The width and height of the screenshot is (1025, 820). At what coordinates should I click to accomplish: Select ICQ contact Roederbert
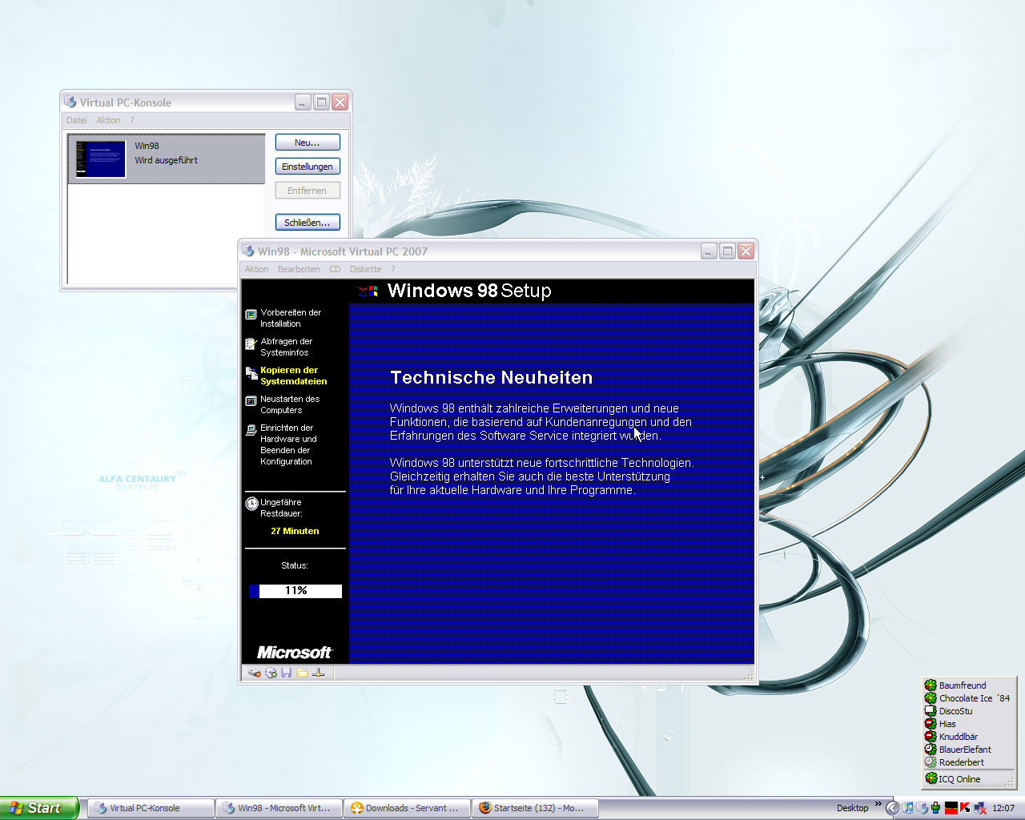pos(955,762)
